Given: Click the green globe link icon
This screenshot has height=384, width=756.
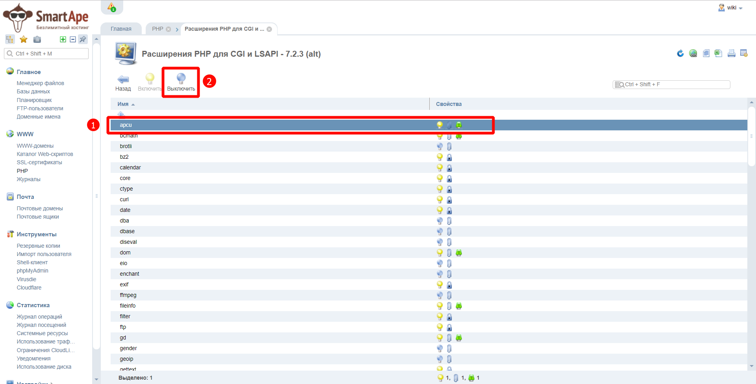Looking at the screenshot, I should click(x=693, y=54).
